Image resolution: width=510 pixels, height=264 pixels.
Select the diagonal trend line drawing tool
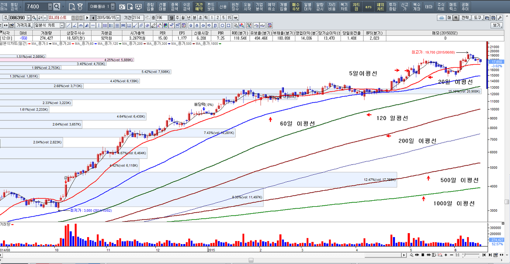pos(69,25)
